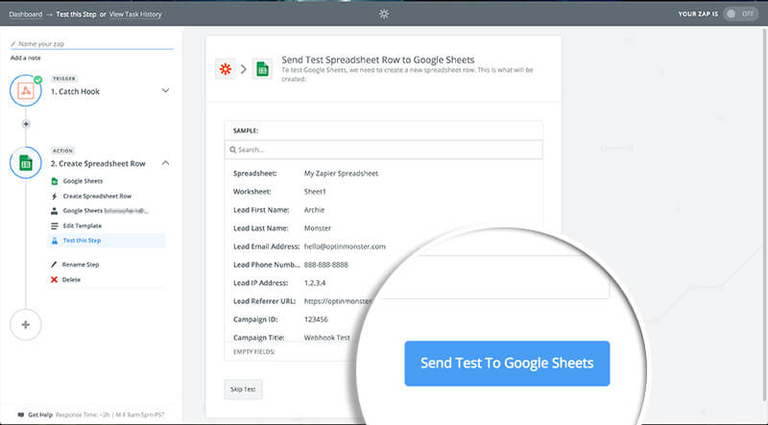Click 'Lead Referrer URL:' label
768x425 pixels.
click(x=265, y=301)
